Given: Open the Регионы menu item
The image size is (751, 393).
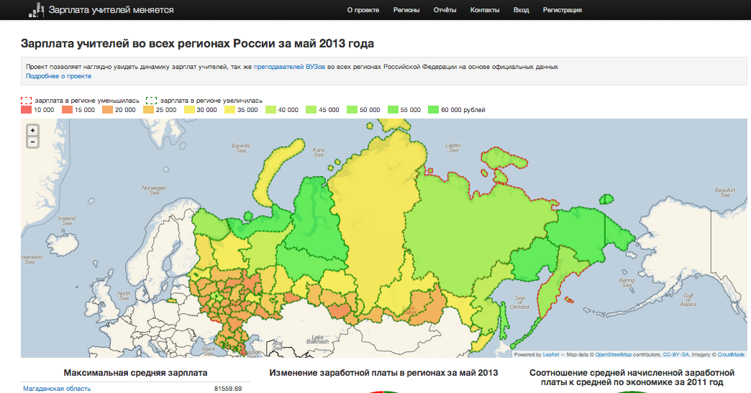Looking at the screenshot, I should point(406,10).
